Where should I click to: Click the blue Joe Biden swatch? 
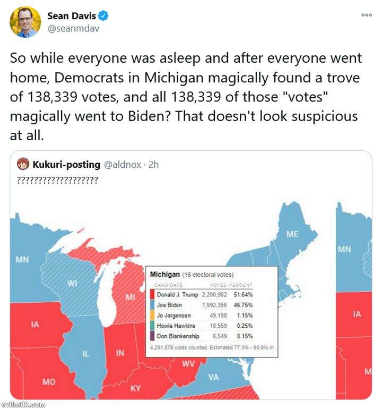[152, 305]
